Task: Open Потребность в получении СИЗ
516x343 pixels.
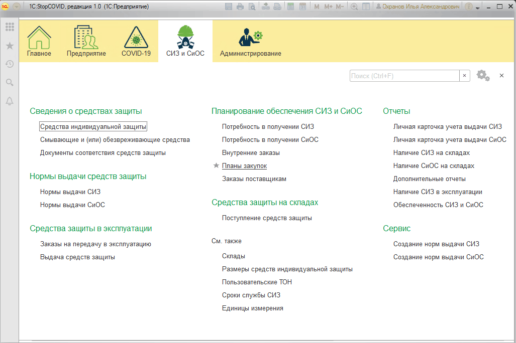Action: (x=268, y=126)
